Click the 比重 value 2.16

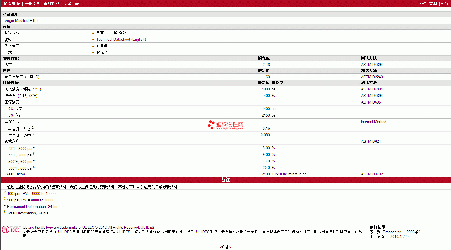click(266, 65)
